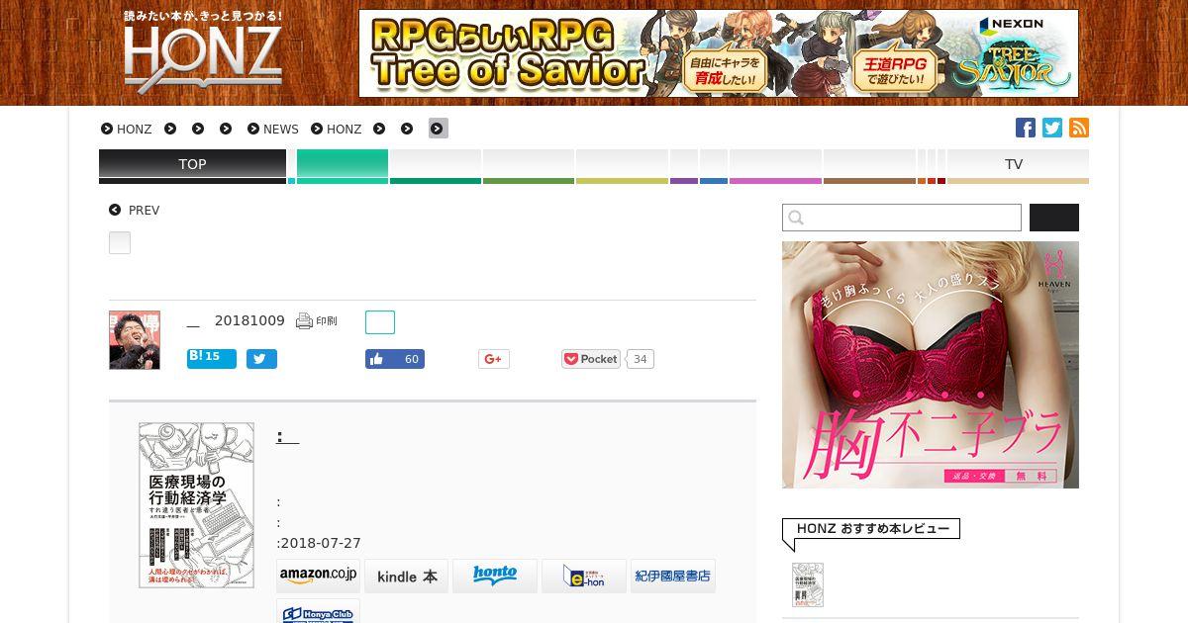Screen dimensions: 1188x623
Task: Open the Honya Club store button
Action: pos(318,611)
